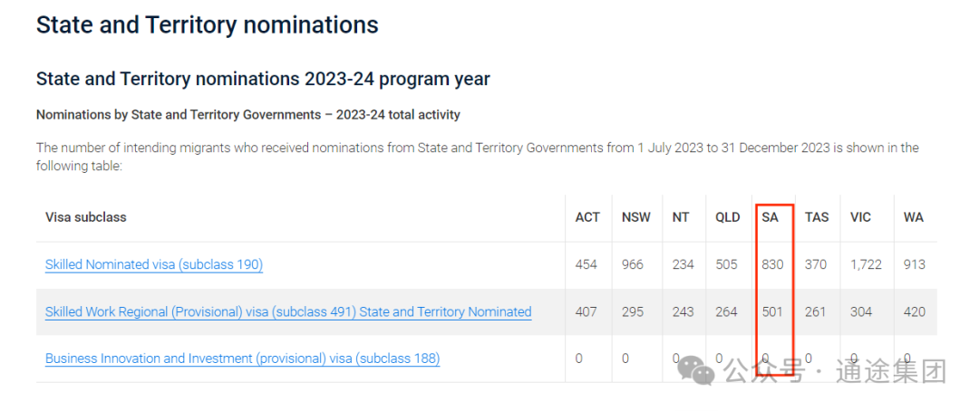Viewport: 979px width, 411px height.
Task: Select the VIC column header
Action: point(860,217)
